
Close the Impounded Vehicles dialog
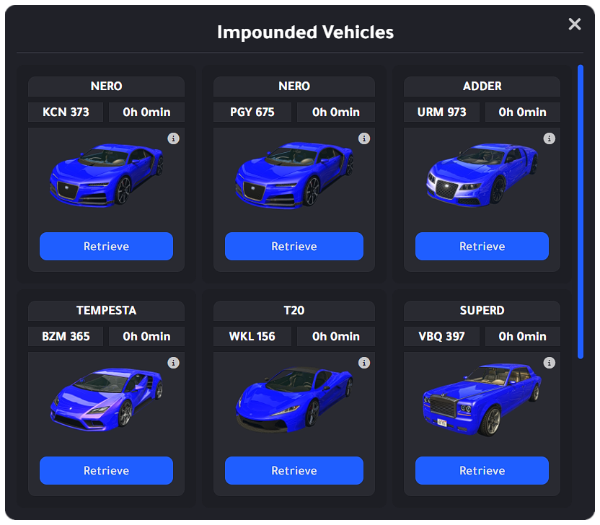click(574, 25)
